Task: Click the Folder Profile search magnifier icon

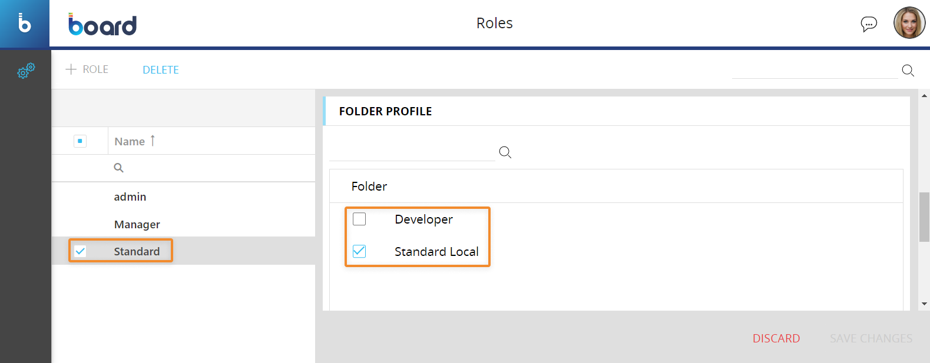Action: pyautogui.click(x=505, y=152)
